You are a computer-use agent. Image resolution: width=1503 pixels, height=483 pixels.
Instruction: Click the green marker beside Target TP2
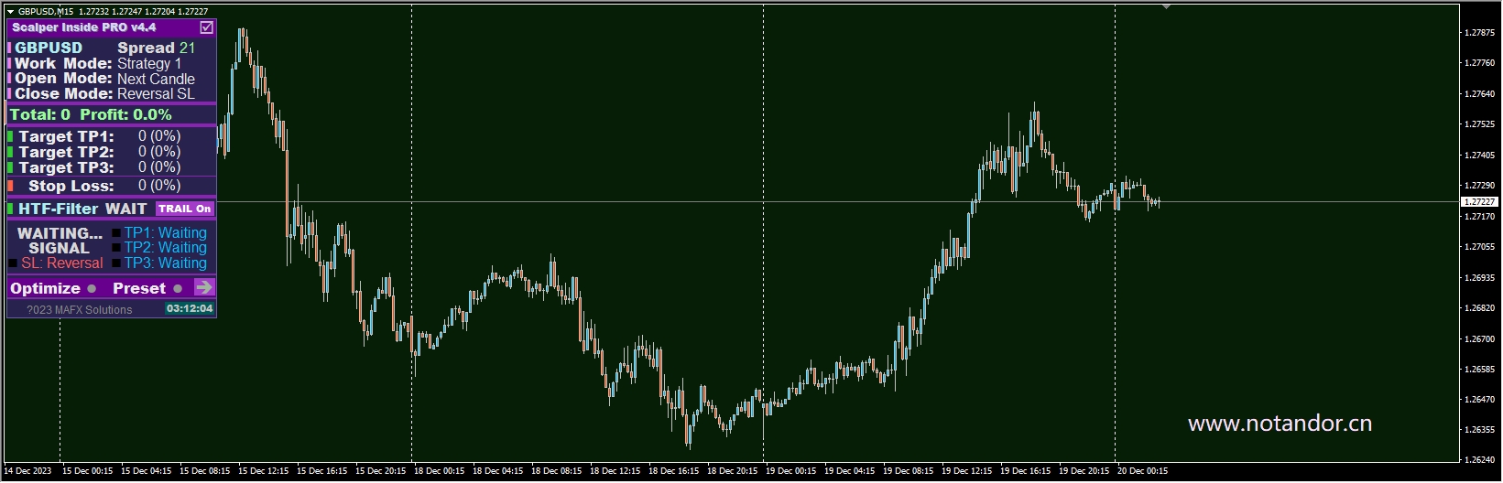(x=10, y=152)
